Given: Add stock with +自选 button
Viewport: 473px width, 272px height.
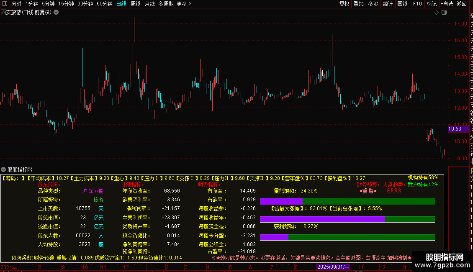Looking at the screenshot, I should [x=447, y=4].
